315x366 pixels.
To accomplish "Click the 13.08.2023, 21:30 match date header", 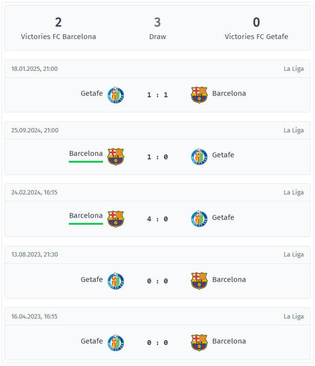I will [35, 255].
